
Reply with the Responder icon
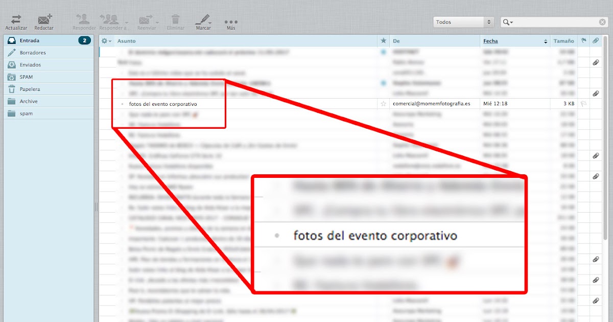[x=83, y=19]
